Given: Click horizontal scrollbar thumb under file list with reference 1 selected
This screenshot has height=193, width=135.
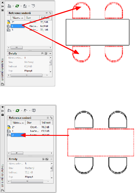Looking at the screenshot, I should point(17,47).
